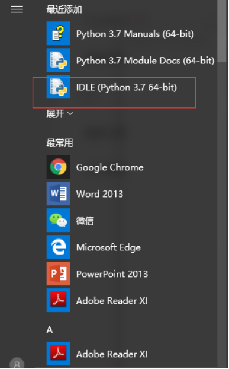Expand the recently added list with 展开

click(60, 114)
